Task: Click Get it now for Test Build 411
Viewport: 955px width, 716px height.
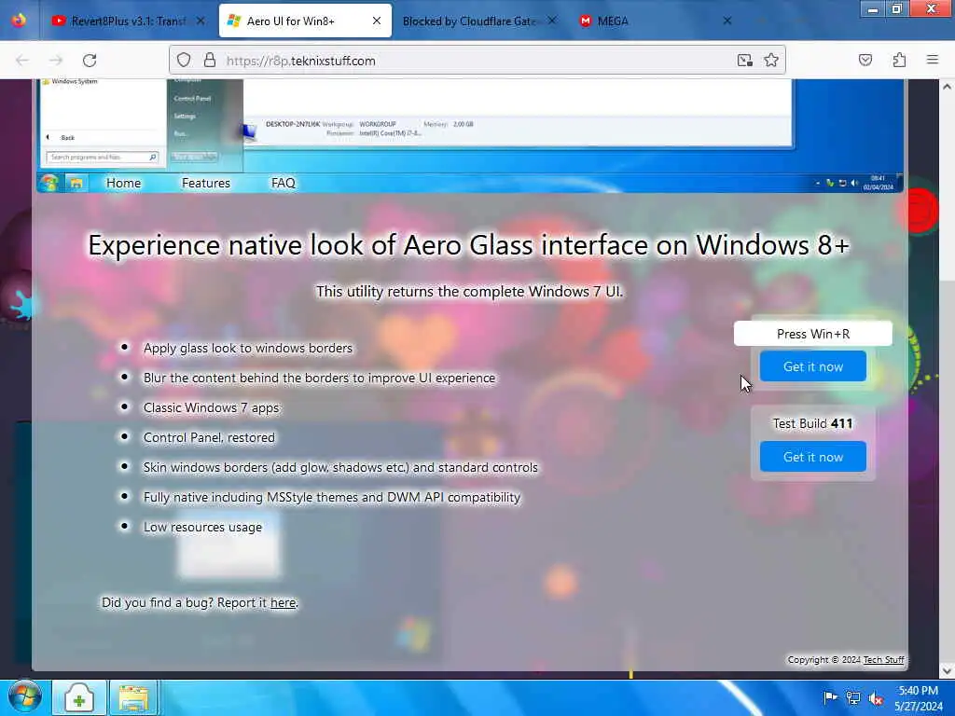Action: [812, 457]
